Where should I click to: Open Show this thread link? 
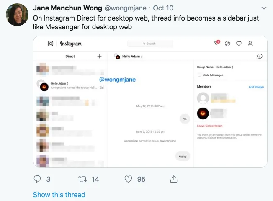(59, 195)
